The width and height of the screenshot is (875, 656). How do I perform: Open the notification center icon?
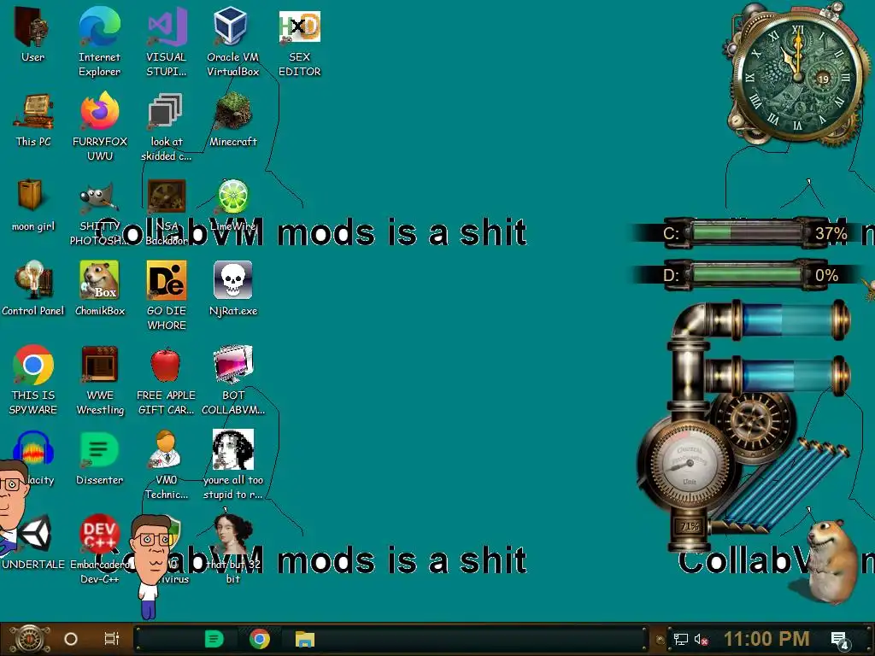point(840,641)
